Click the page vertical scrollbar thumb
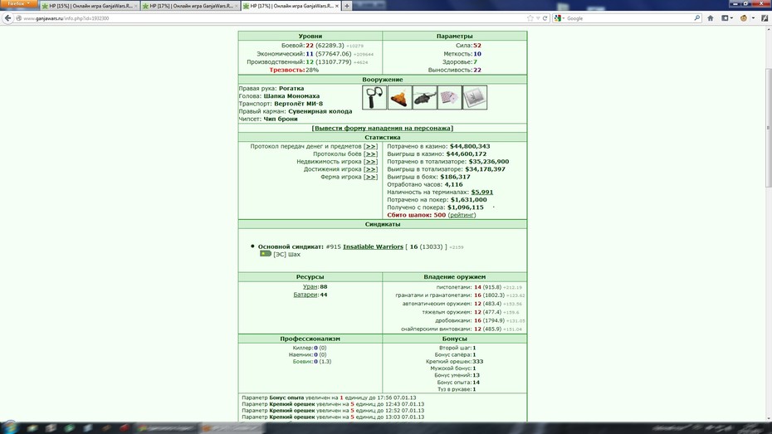This screenshot has height=434, width=772. (x=768, y=128)
